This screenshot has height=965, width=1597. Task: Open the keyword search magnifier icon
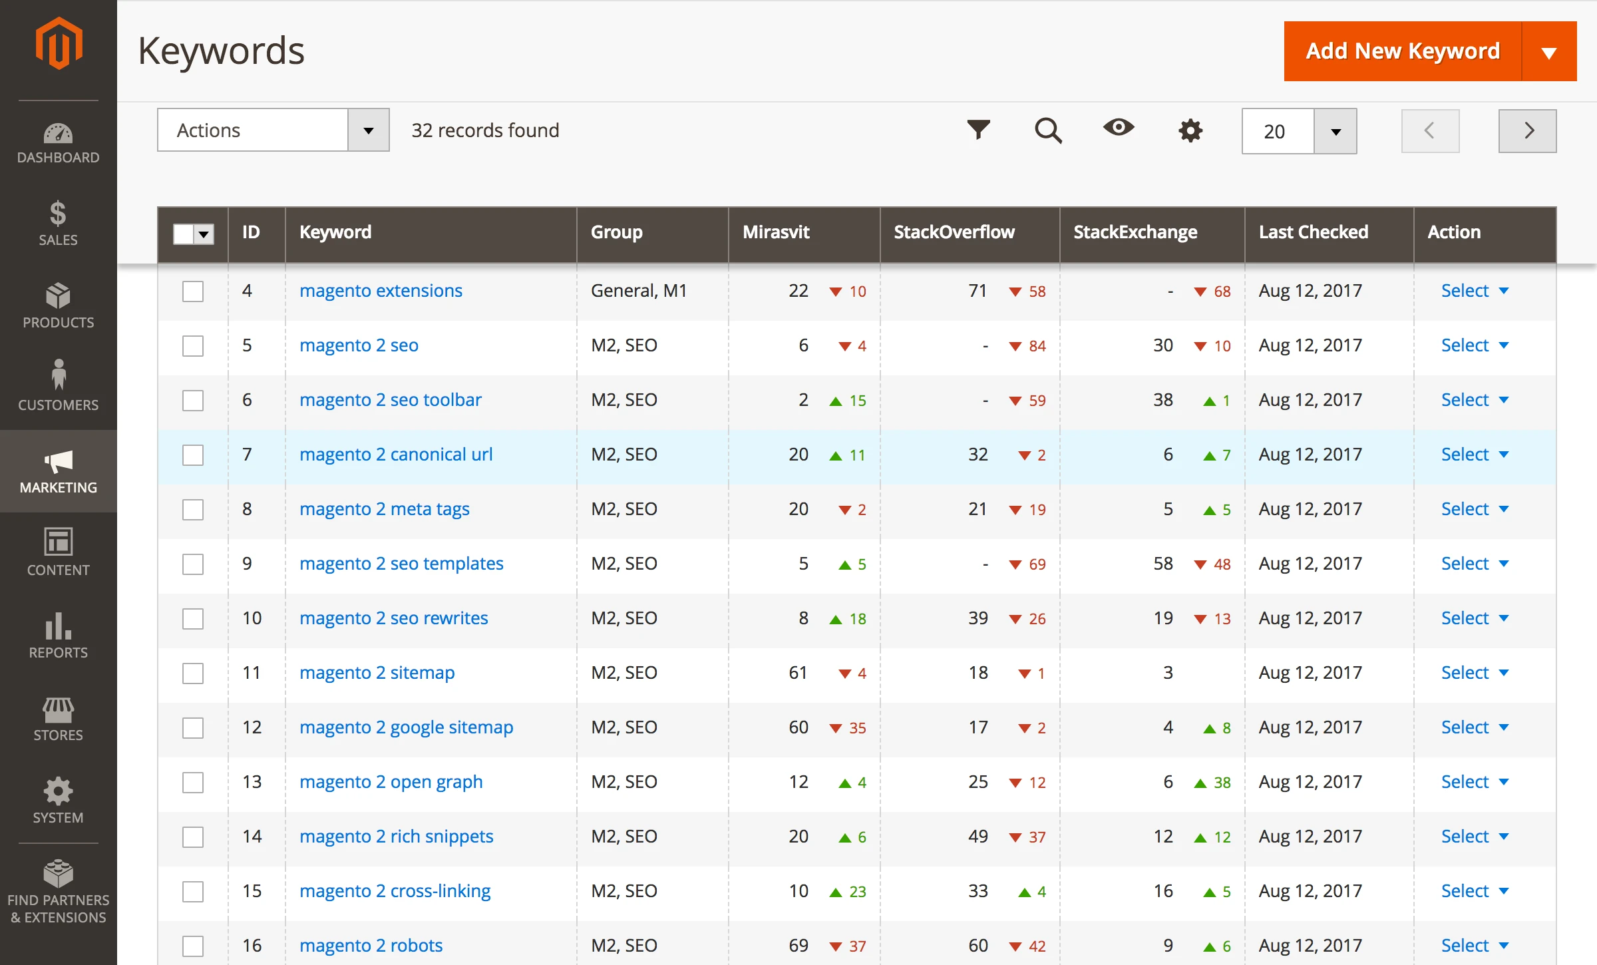coord(1048,130)
